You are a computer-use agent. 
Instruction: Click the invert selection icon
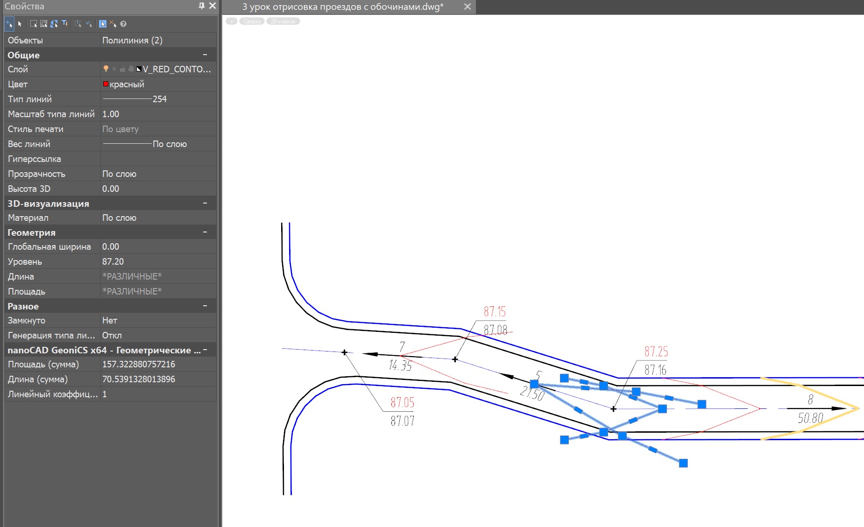pos(54,24)
